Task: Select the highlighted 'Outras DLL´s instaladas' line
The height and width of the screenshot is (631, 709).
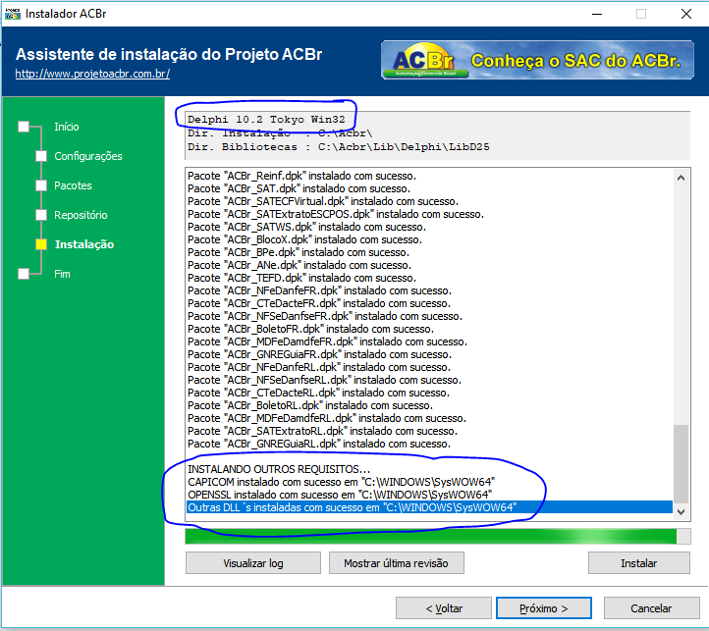Action: coord(429,507)
